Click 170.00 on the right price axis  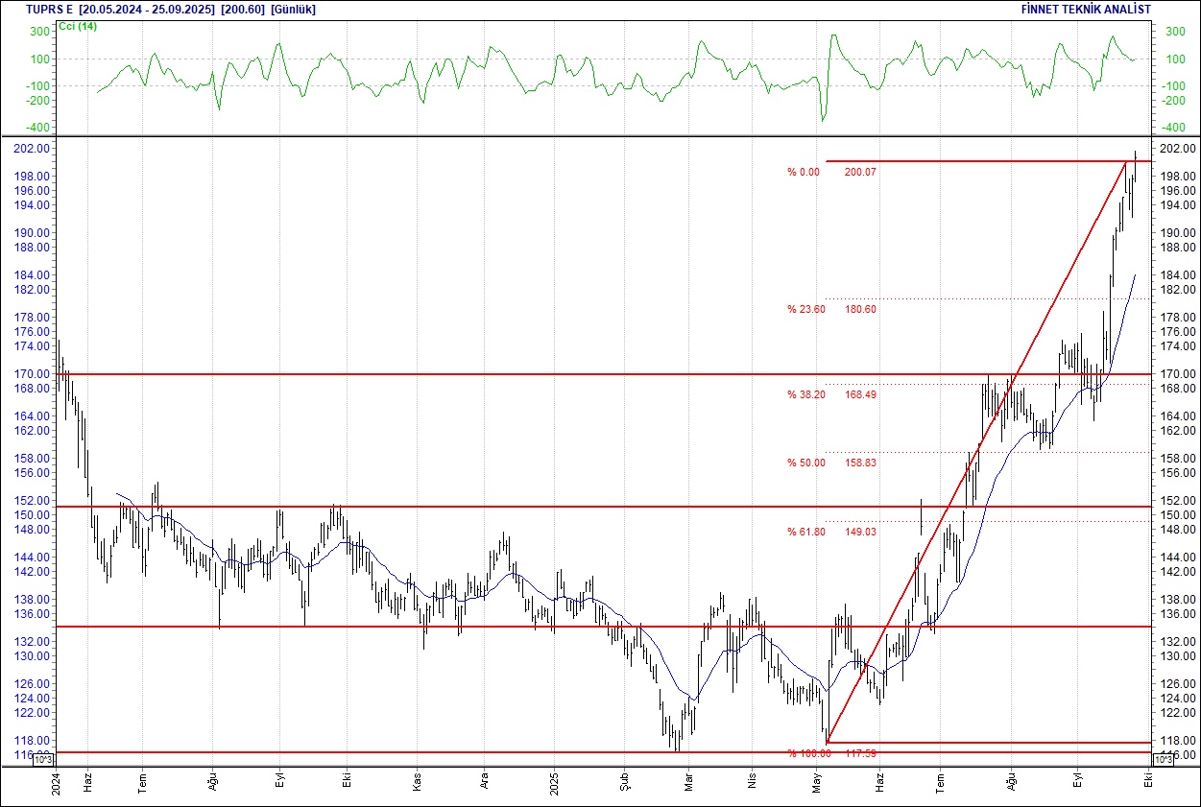(1178, 374)
